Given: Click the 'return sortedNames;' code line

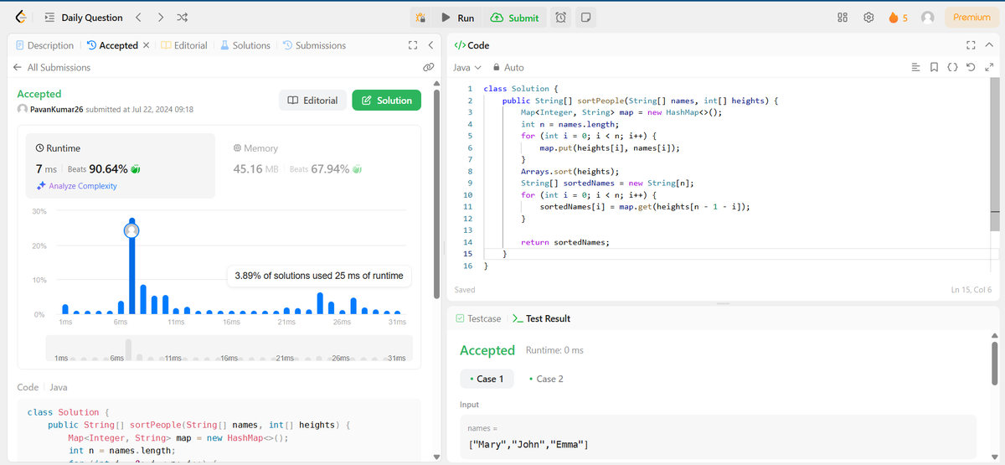Looking at the screenshot, I should (565, 242).
